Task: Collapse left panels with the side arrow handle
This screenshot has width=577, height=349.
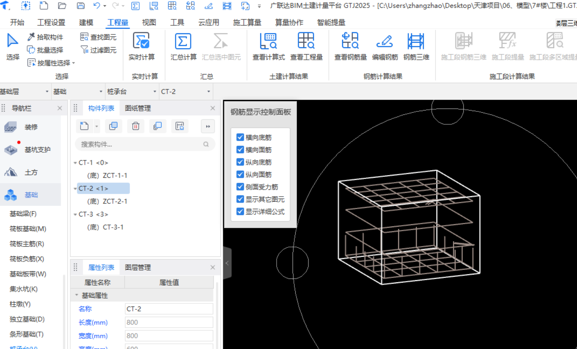Action: (x=227, y=263)
